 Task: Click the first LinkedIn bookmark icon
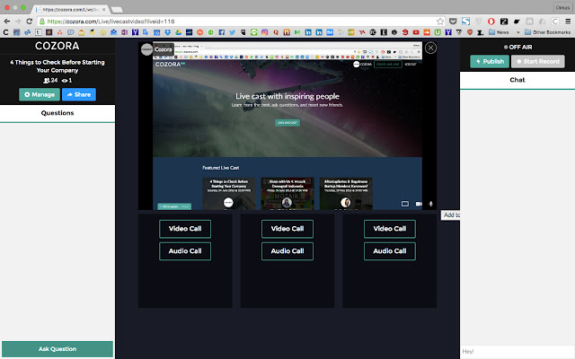tap(308, 32)
